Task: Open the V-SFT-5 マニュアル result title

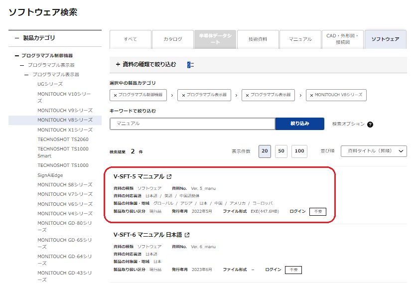Action: 139,177
